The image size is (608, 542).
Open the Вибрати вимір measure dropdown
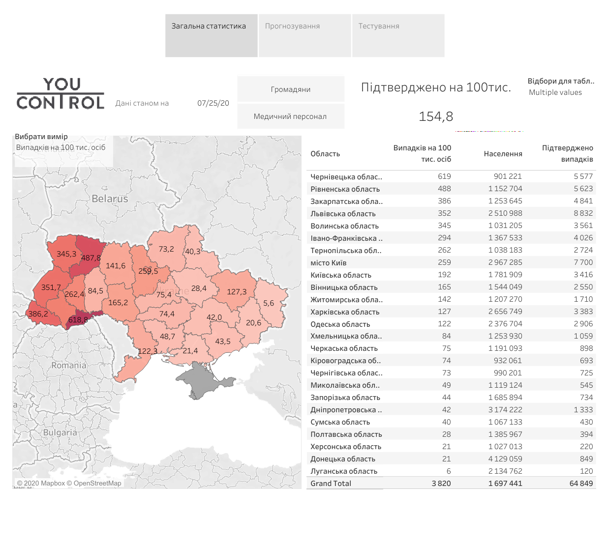[x=61, y=147]
